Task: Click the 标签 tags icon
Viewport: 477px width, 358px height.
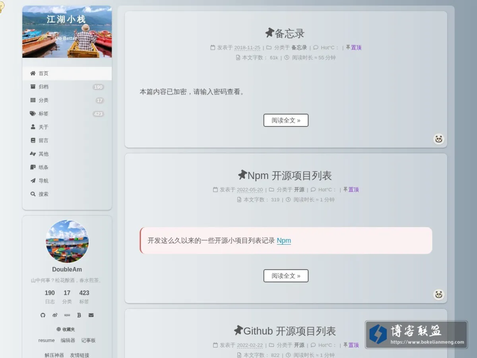Action: (33, 113)
